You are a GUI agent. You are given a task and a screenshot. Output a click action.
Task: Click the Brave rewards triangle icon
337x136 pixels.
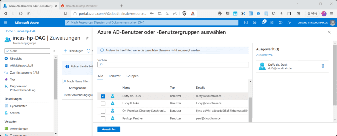pyautogui.click(x=192, y=13)
